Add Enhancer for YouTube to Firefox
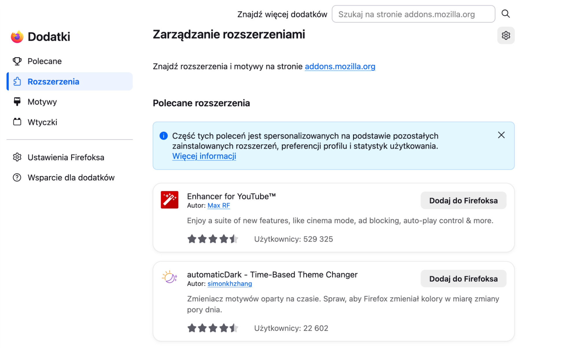Screen dimensions: 578x348 point(463,200)
